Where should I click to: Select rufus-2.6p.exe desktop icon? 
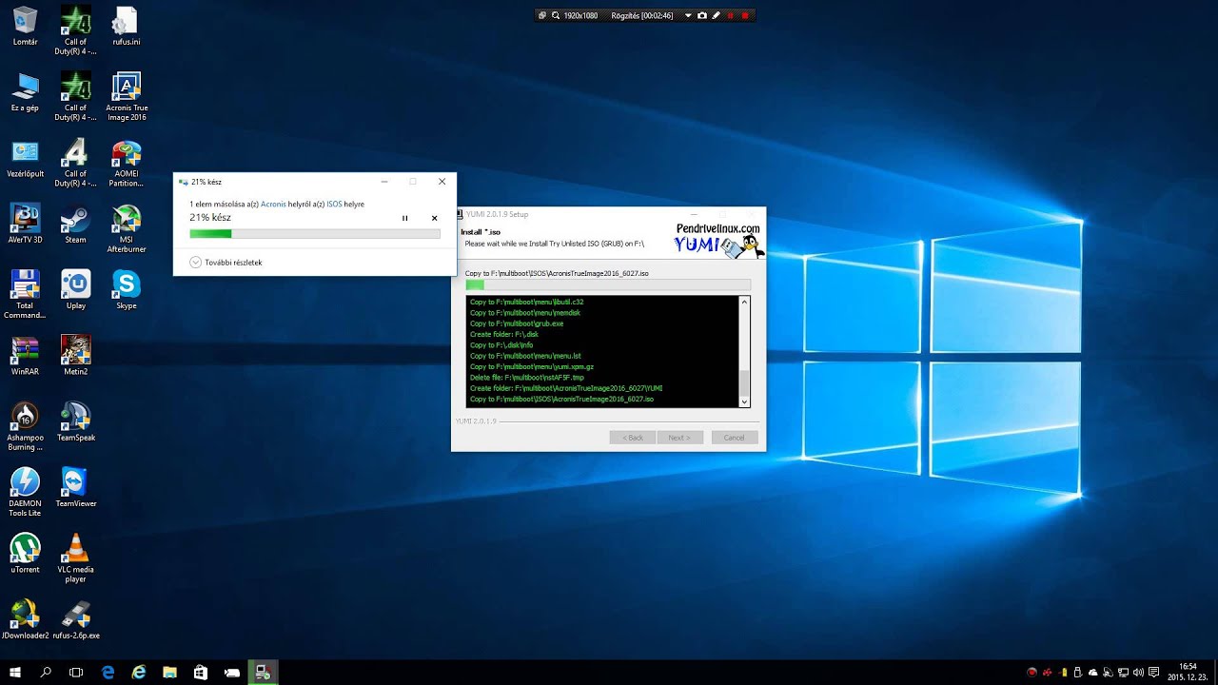click(x=75, y=618)
